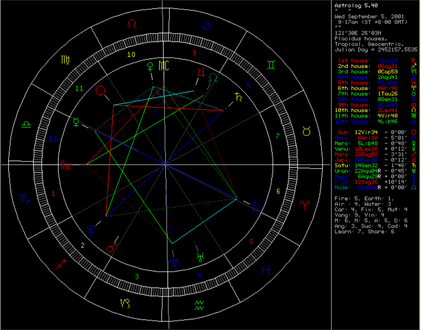Click the Venus glyph in the chart wheel
Screen dimensions: 421x330
pos(150,67)
